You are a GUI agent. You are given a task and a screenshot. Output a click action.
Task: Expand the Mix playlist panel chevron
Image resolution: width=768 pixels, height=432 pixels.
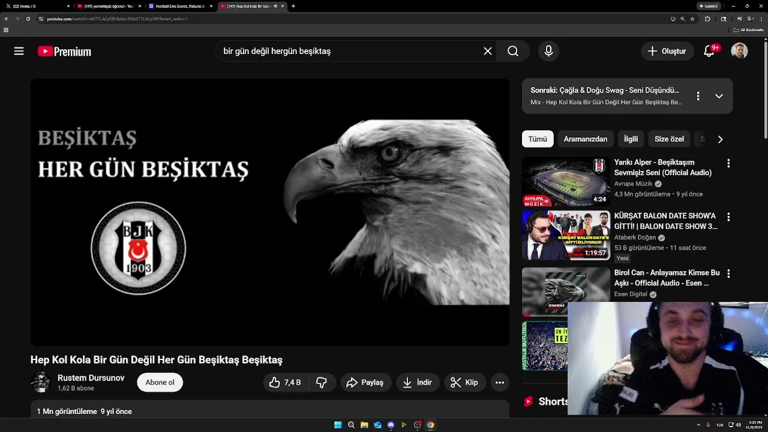pos(719,96)
